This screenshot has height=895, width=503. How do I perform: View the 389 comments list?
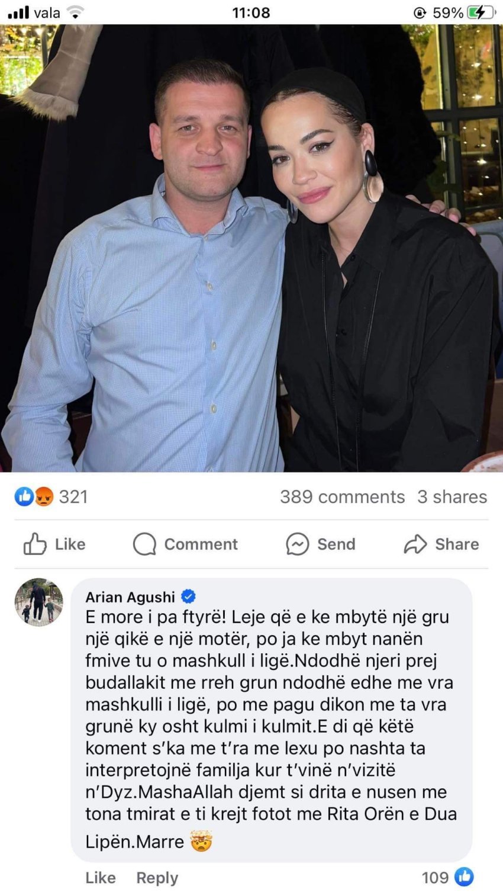(343, 496)
